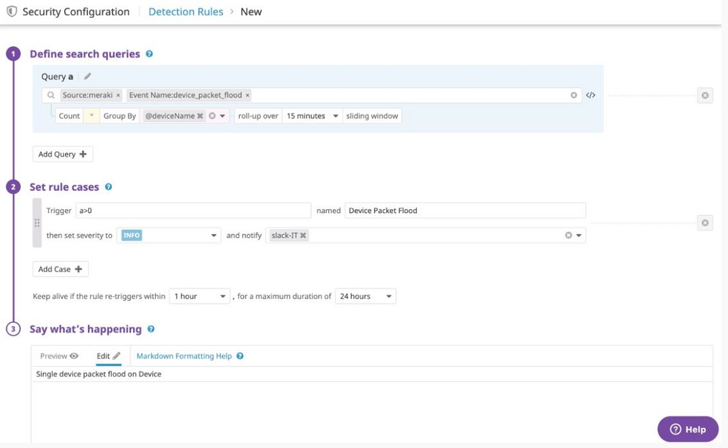Image resolution: width=728 pixels, height=448 pixels.
Task: Remove the @deviceName group-by facet
Action: pos(199,115)
